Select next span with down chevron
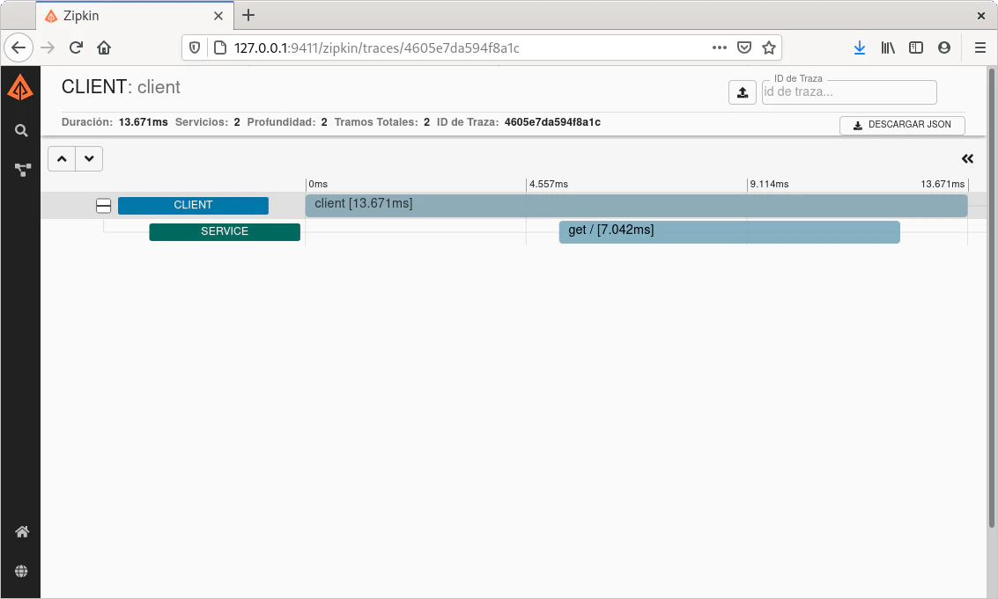 pyautogui.click(x=89, y=159)
